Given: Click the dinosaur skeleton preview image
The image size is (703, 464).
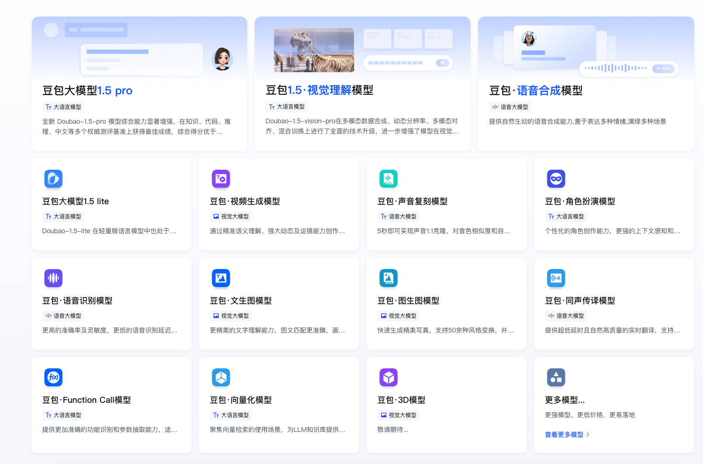Looking at the screenshot, I should [x=314, y=50].
